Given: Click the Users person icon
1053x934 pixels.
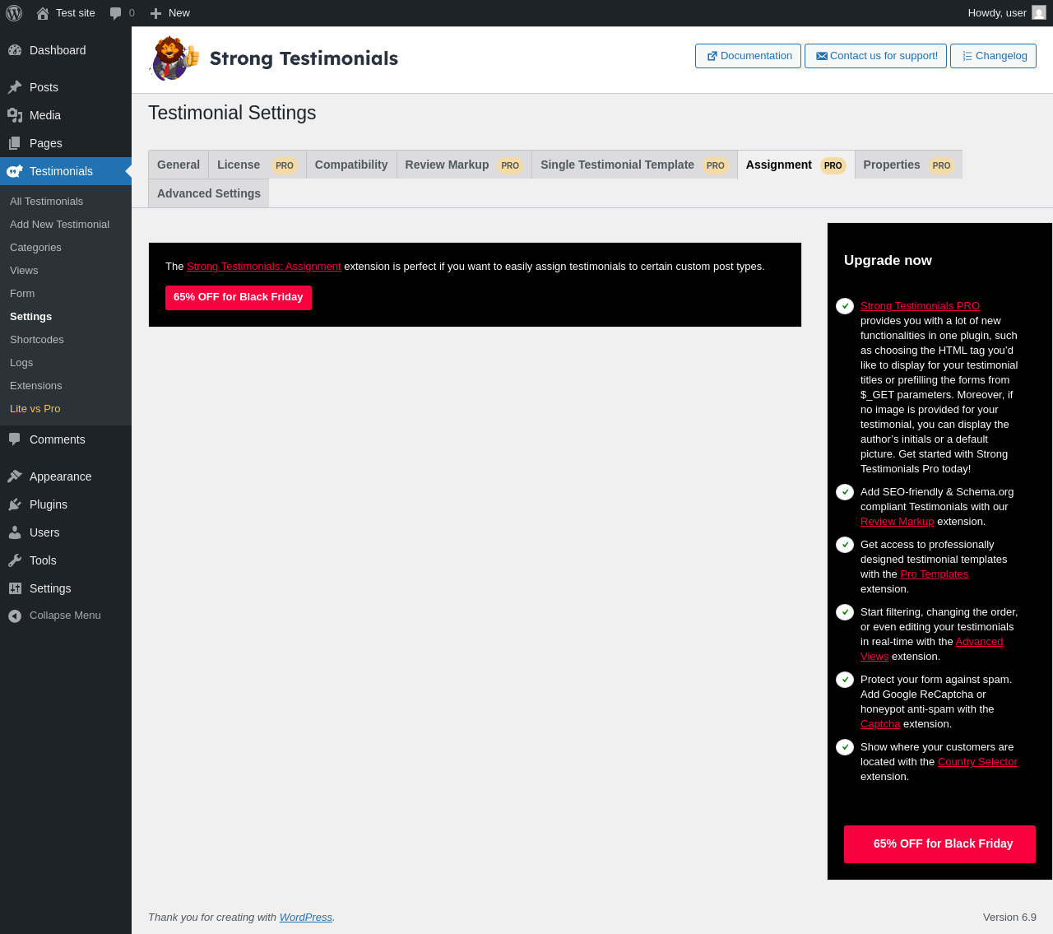Looking at the screenshot, I should 15,532.
